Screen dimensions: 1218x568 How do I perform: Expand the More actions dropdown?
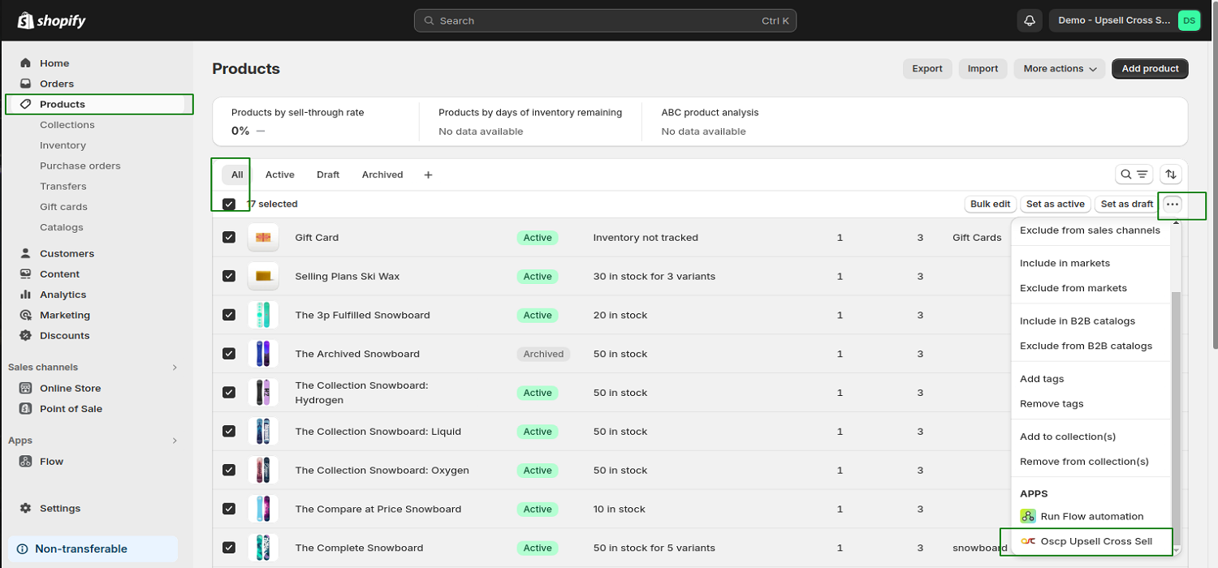coord(1060,69)
